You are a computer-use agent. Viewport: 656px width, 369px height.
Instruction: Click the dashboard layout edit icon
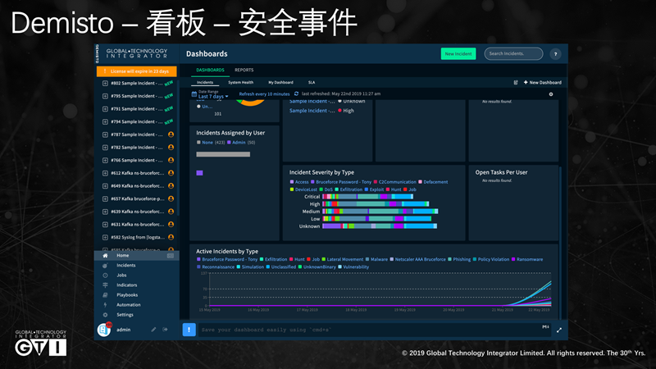[x=516, y=83]
